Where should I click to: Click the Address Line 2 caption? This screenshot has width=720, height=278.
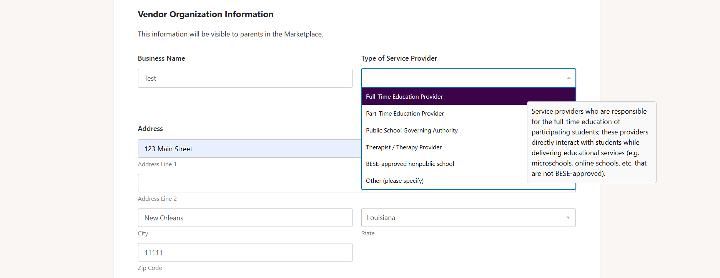coord(157,199)
